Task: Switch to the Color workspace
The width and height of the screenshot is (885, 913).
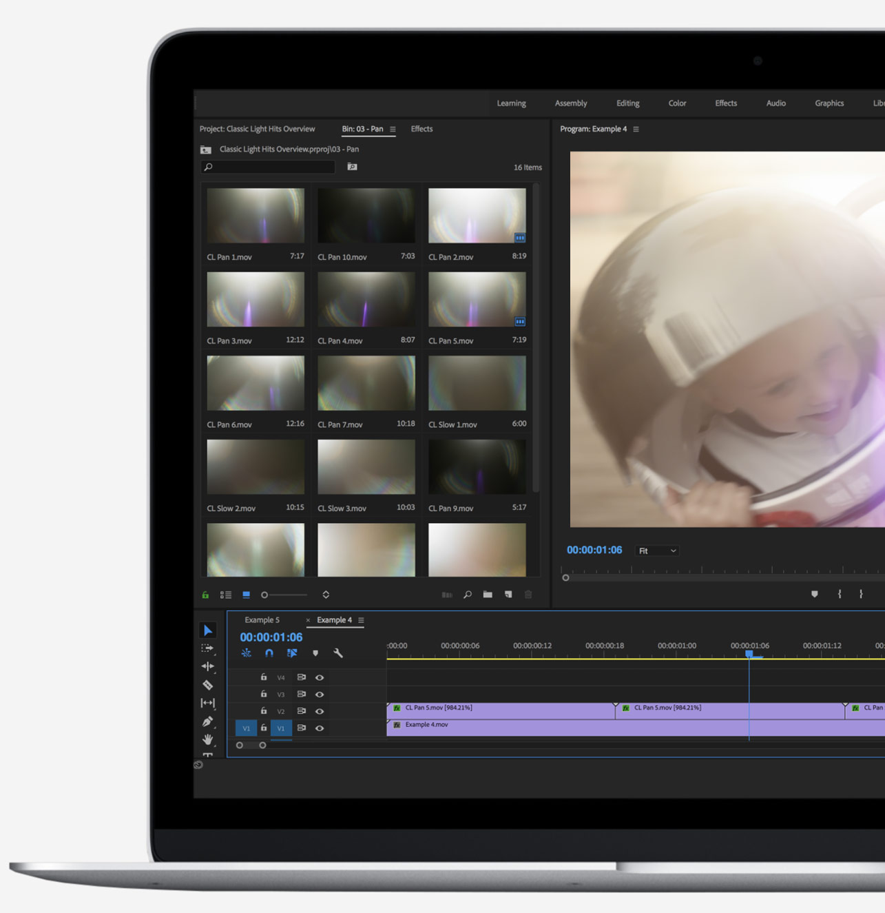Action: point(677,103)
